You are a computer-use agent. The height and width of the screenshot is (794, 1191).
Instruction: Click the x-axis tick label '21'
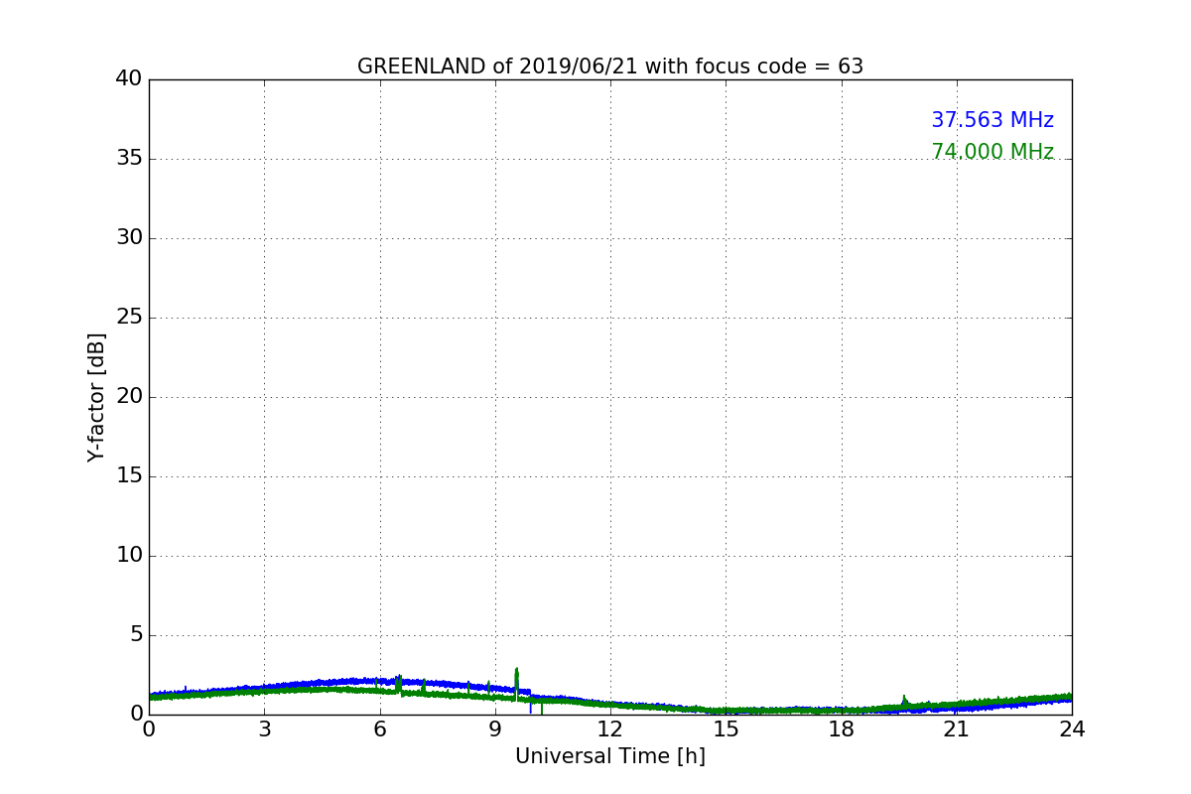[x=957, y=729]
